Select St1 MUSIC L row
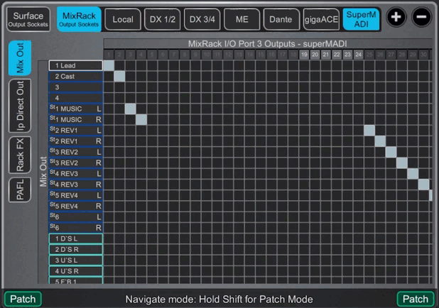 [76, 109]
